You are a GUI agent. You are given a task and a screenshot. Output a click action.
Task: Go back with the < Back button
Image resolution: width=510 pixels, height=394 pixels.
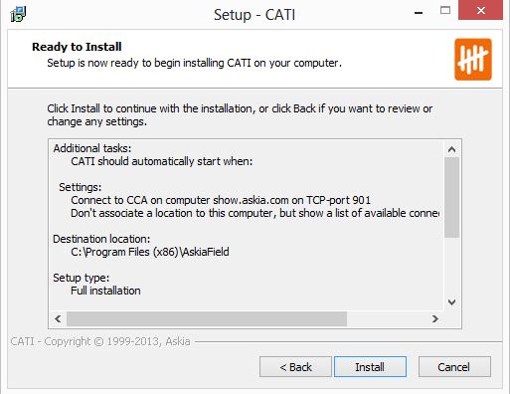(295, 367)
